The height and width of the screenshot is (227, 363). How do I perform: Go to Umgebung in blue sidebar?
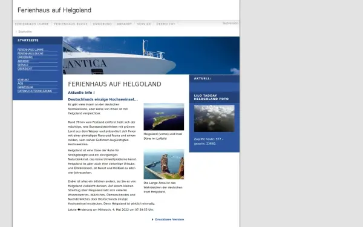point(25,58)
